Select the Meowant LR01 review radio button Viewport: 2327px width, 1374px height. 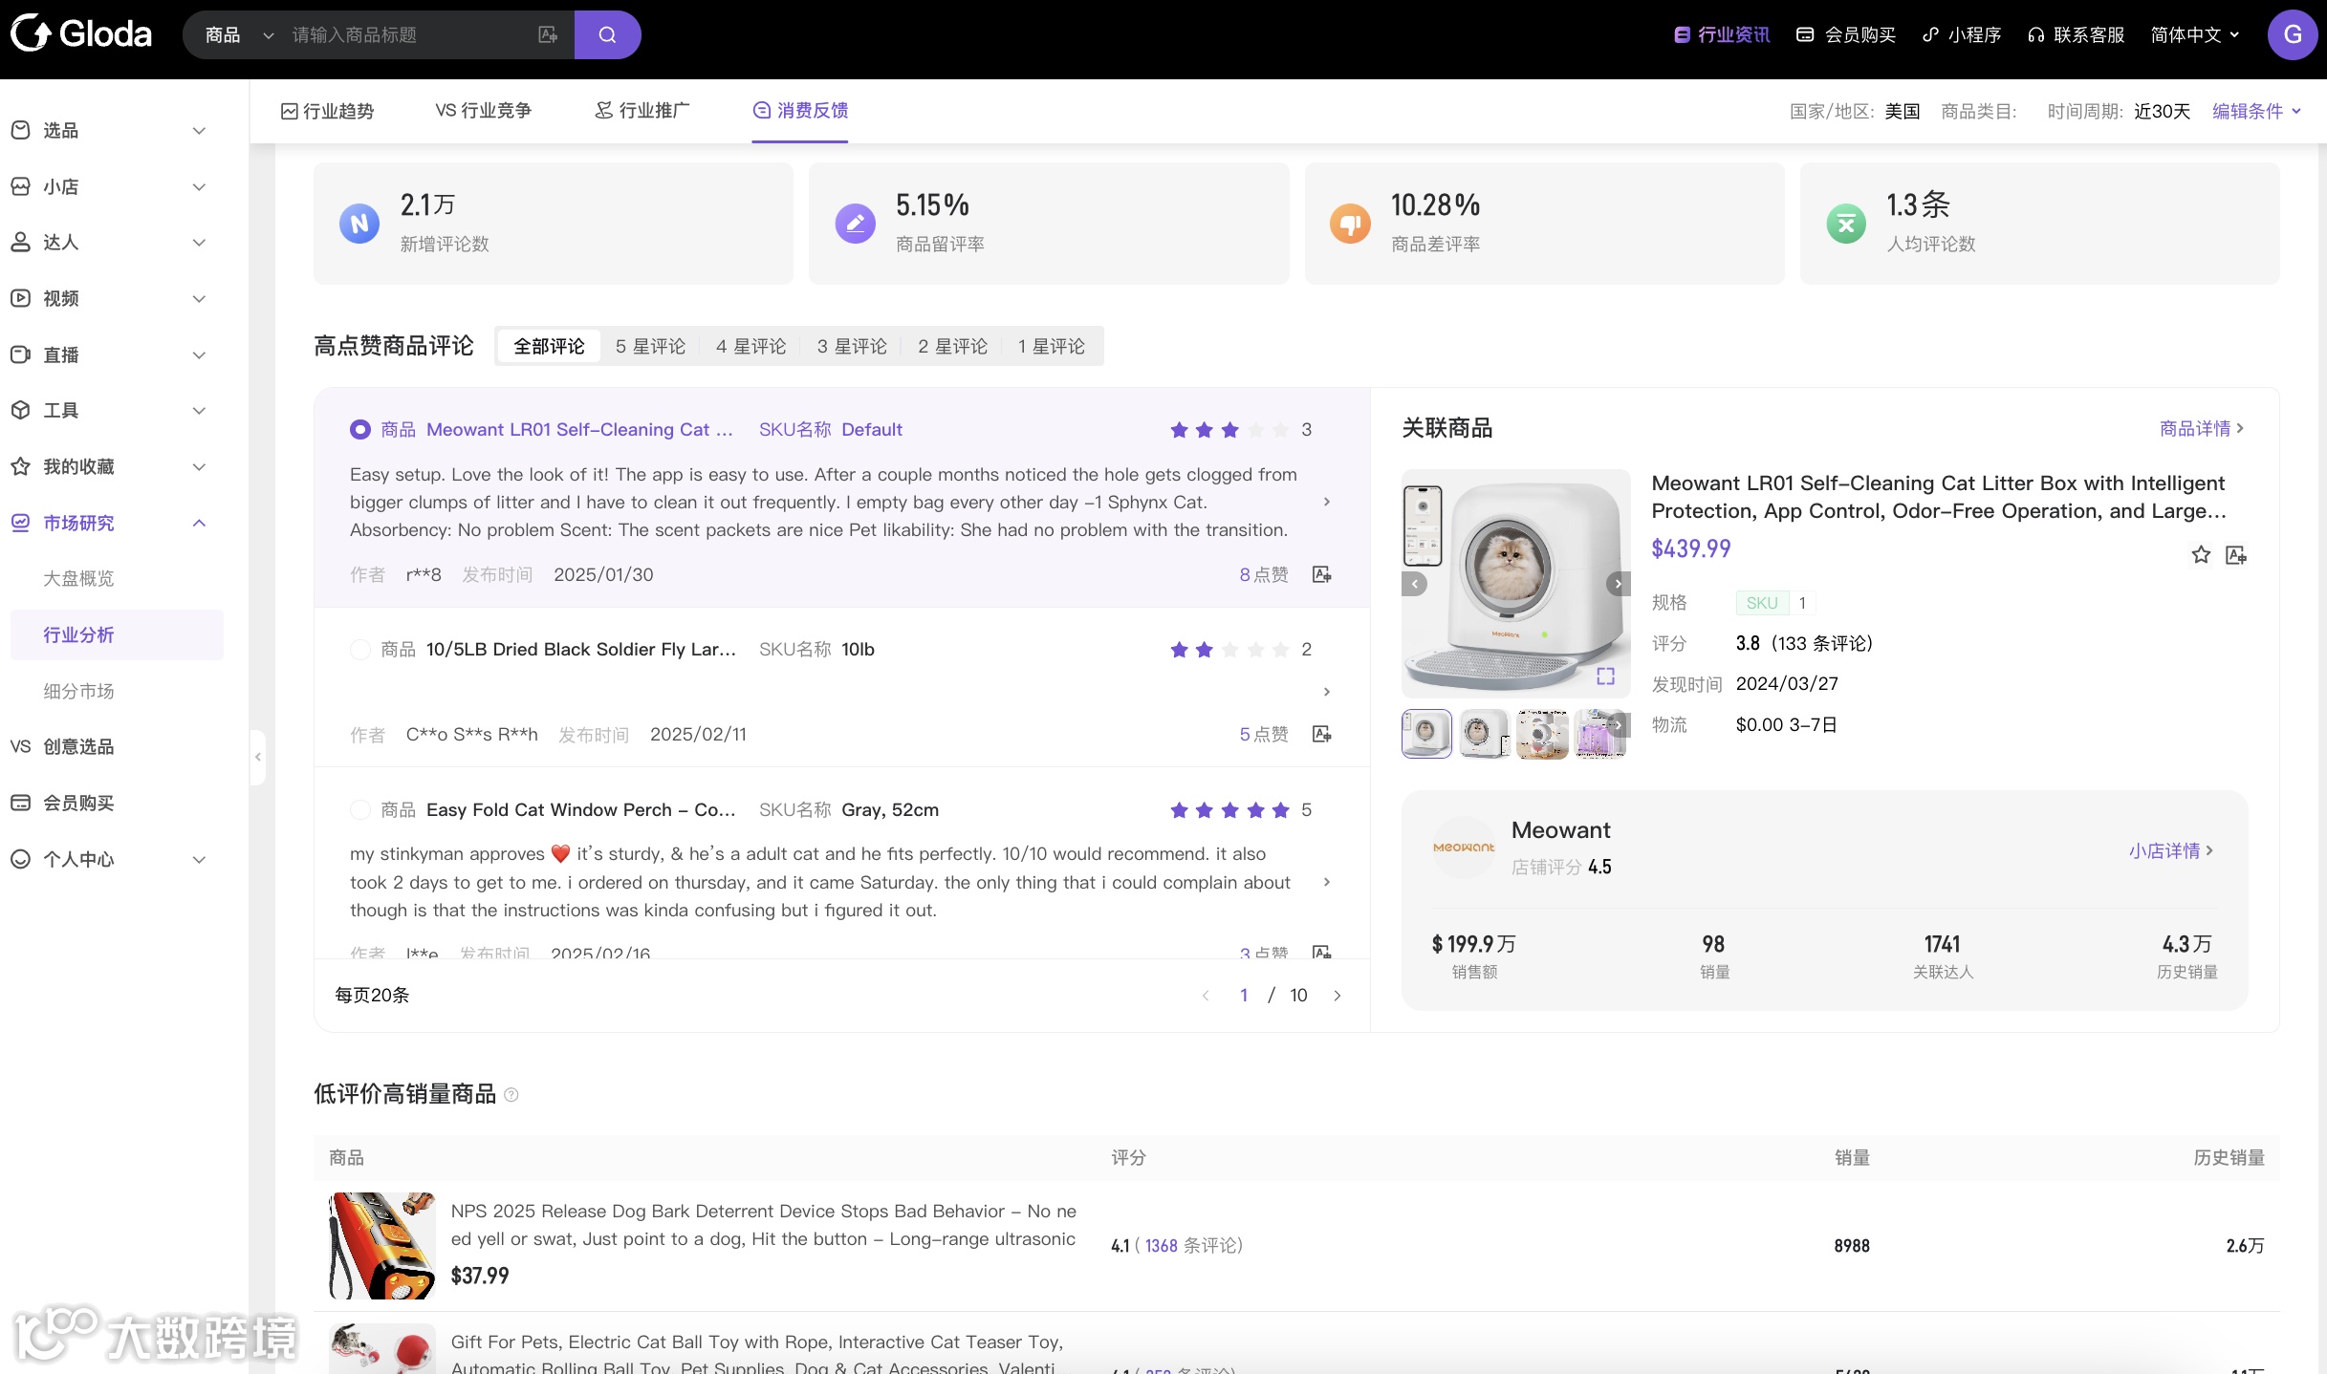coord(360,430)
